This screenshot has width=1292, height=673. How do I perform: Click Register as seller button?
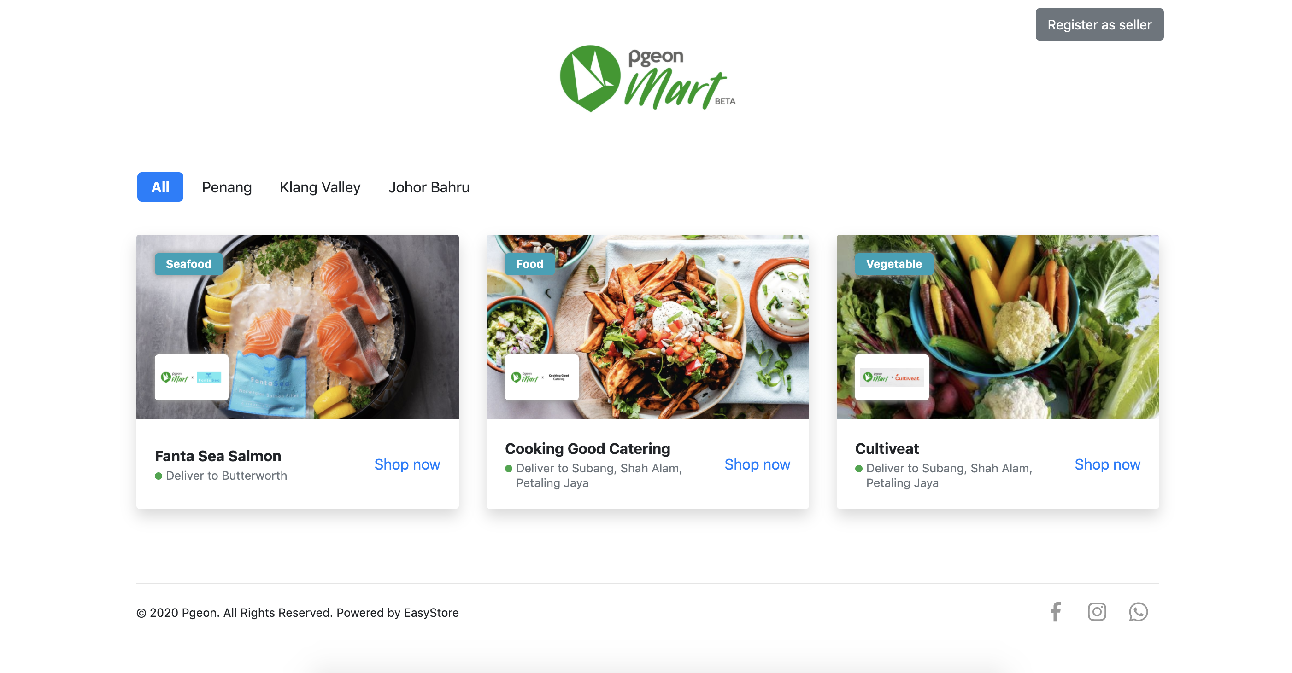click(x=1099, y=24)
